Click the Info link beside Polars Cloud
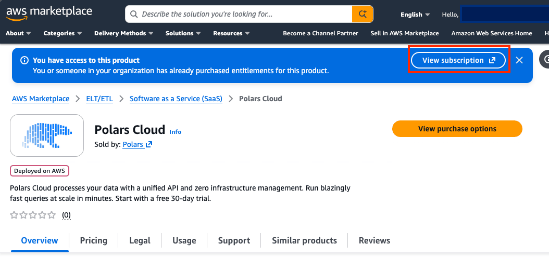The image size is (549, 258). click(176, 132)
